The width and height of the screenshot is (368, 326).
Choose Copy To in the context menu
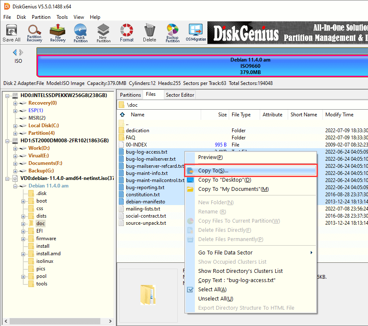pyautogui.click(x=213, y=171)
